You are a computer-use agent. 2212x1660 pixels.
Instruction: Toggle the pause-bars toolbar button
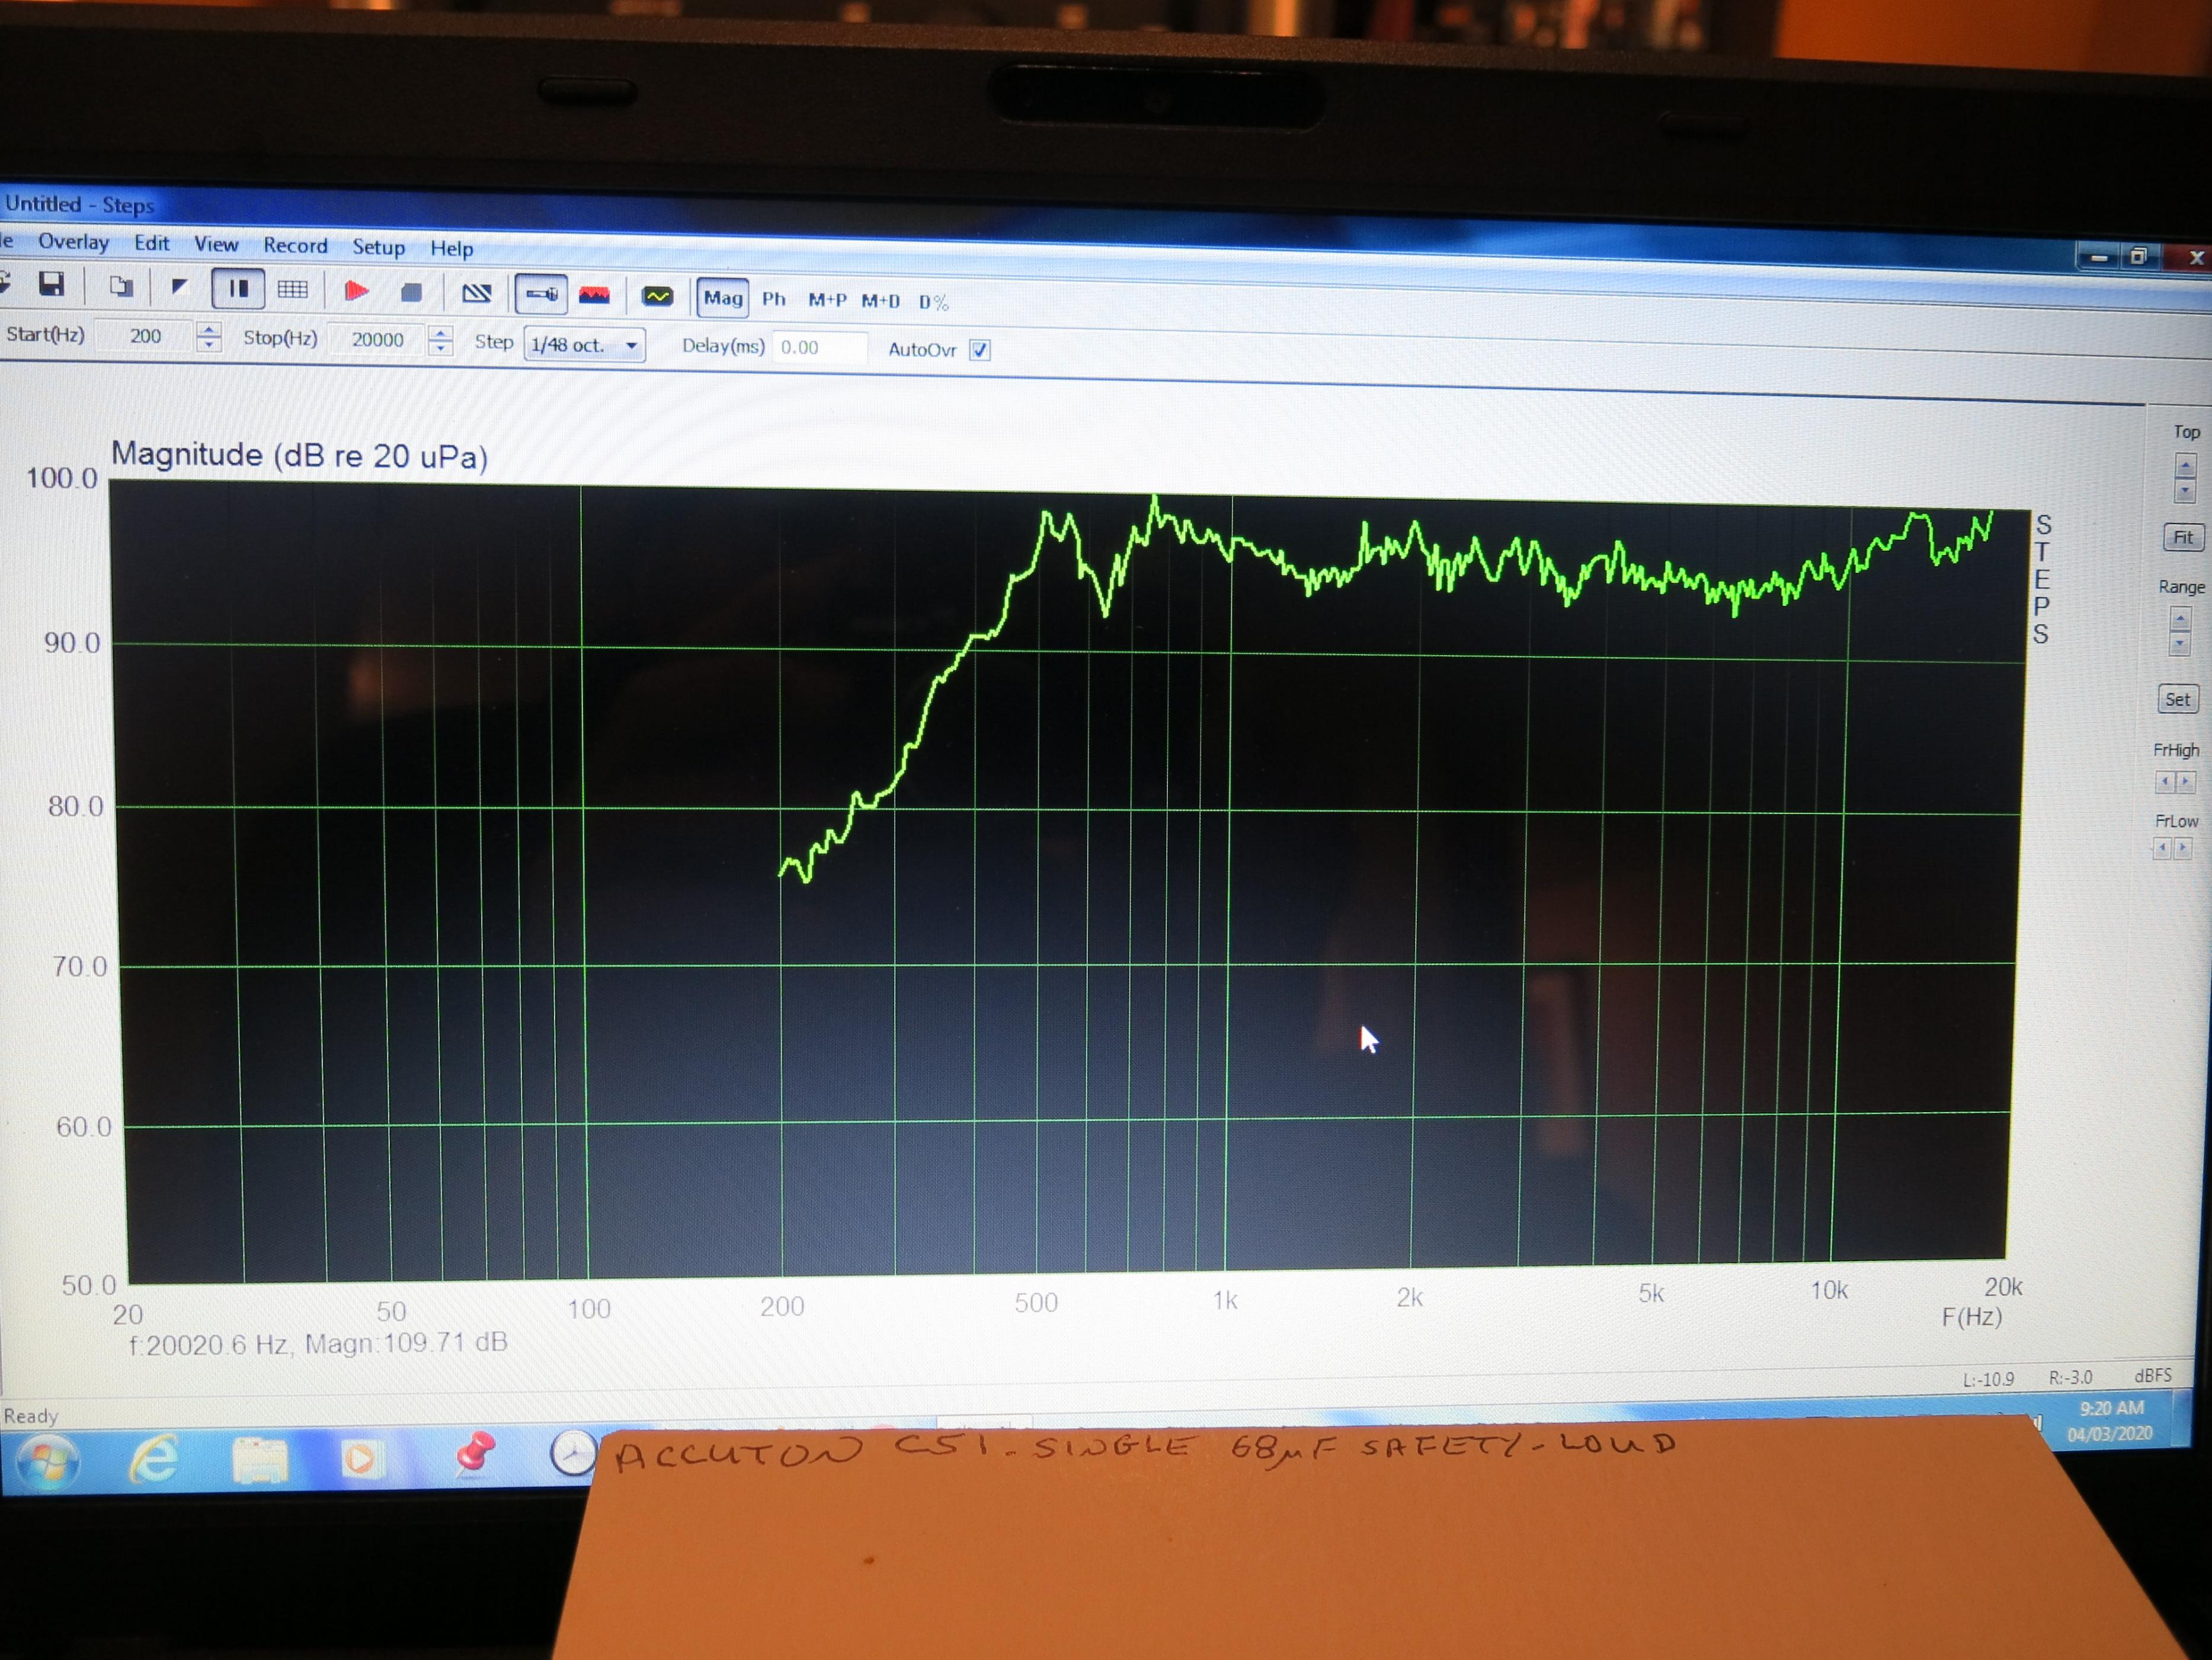(238, 289)
